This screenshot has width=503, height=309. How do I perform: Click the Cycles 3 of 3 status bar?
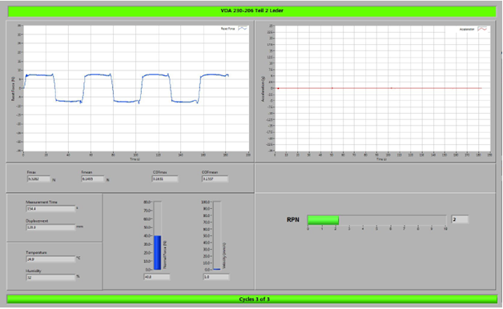251,299
